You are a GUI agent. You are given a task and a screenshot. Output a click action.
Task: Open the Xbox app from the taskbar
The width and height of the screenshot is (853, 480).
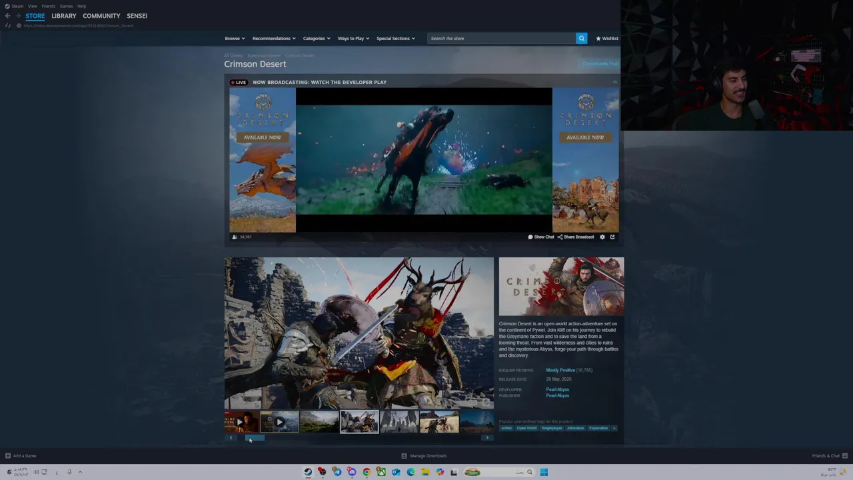381,472
